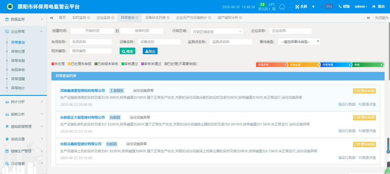Click the 异常申报 step 3 segment
Screen dimensions: 390x174
pyautogui.click(x=335, y=65)
